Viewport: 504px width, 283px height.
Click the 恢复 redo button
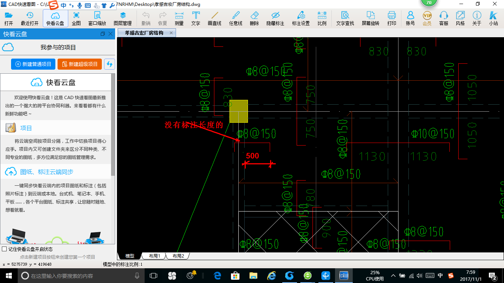[163, 18]
